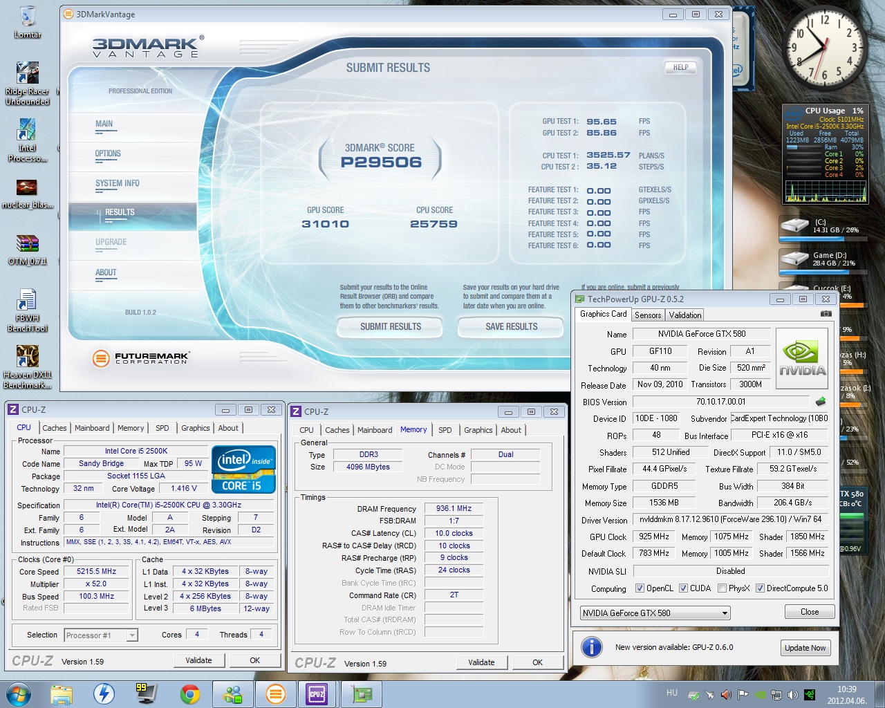Open Daemon Tools lightning icon in taskbar

104,693
